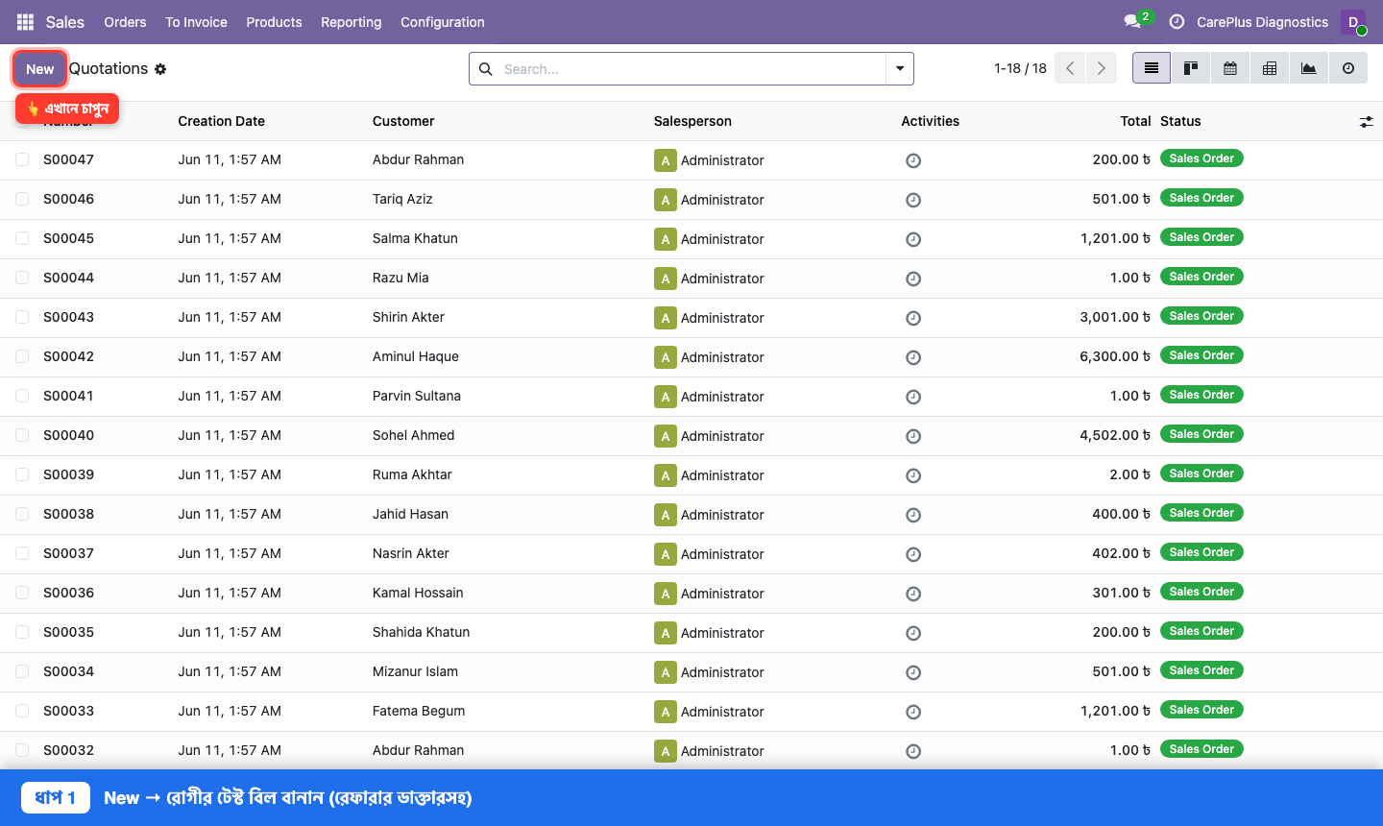Switch to list view
Image resolution: width=1383 pixels, height=826 pixels.
(x=1152, y=68)
